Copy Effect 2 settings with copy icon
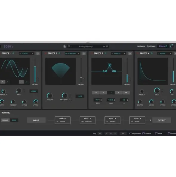Viewport: 176px width, 177px height. click(84, 54)
